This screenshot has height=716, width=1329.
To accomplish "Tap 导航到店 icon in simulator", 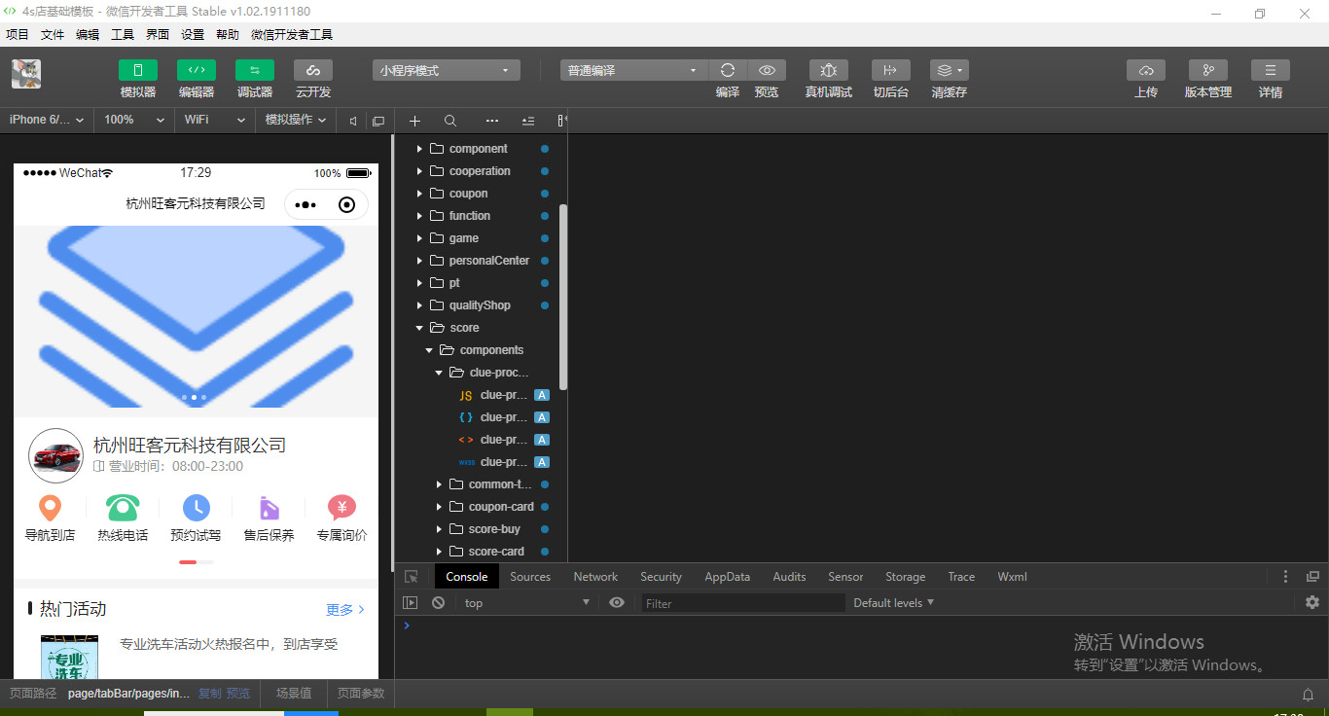I will coord(50,508).
